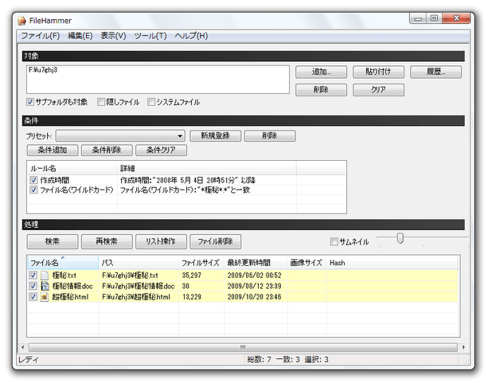Click the 対象 folder path list box

click(158, 80)
